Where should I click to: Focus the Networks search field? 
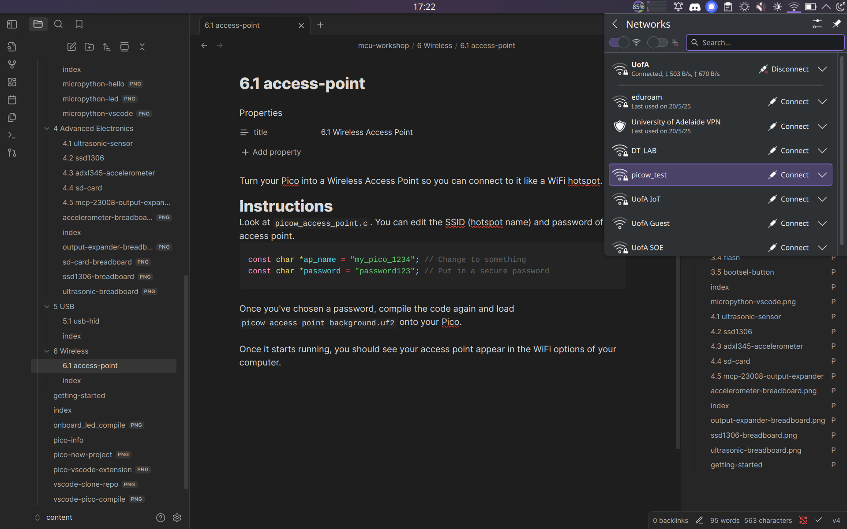click(x=765, y=42)
